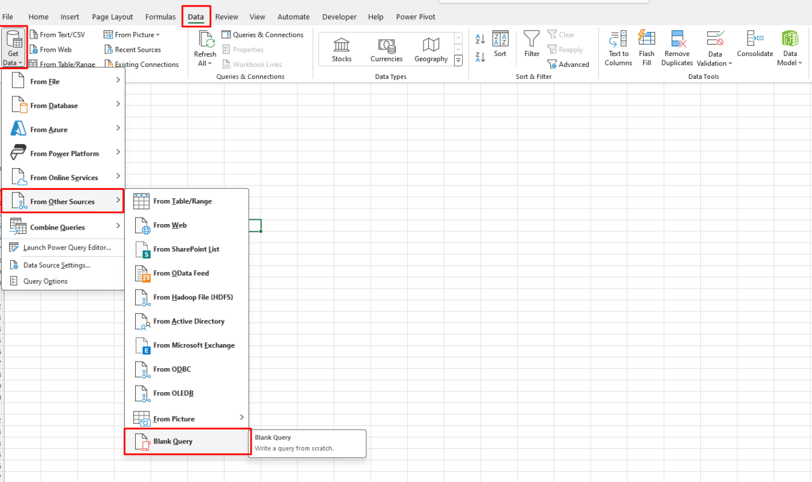Viewport: 812px width, 482px height.
Task: Open the Sort dialog
Action: click(500, 44)
